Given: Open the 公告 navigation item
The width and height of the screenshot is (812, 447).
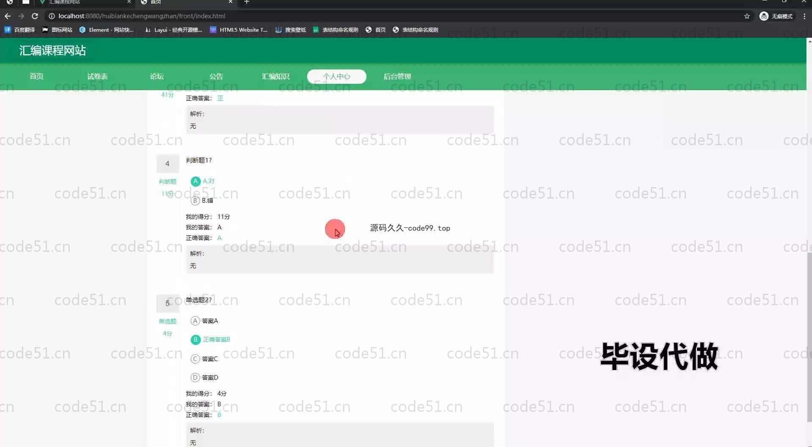Looking at the screenshot, I should click(x=216, y=76).
